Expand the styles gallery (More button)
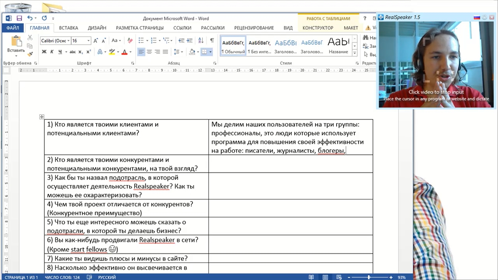This screenshot has width=498, height=280. point(354,53)
